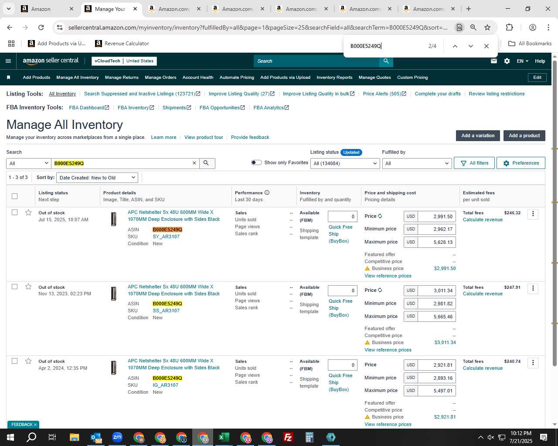
Task: Favorite the SS_AR3107 listing star
Action: tap(28, 287)
